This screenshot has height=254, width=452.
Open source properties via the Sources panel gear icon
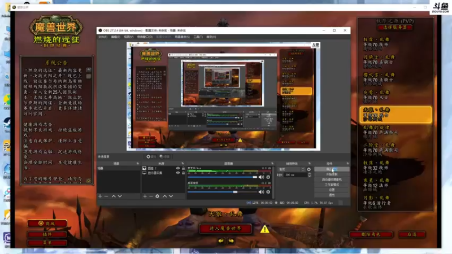coord(157,196)
